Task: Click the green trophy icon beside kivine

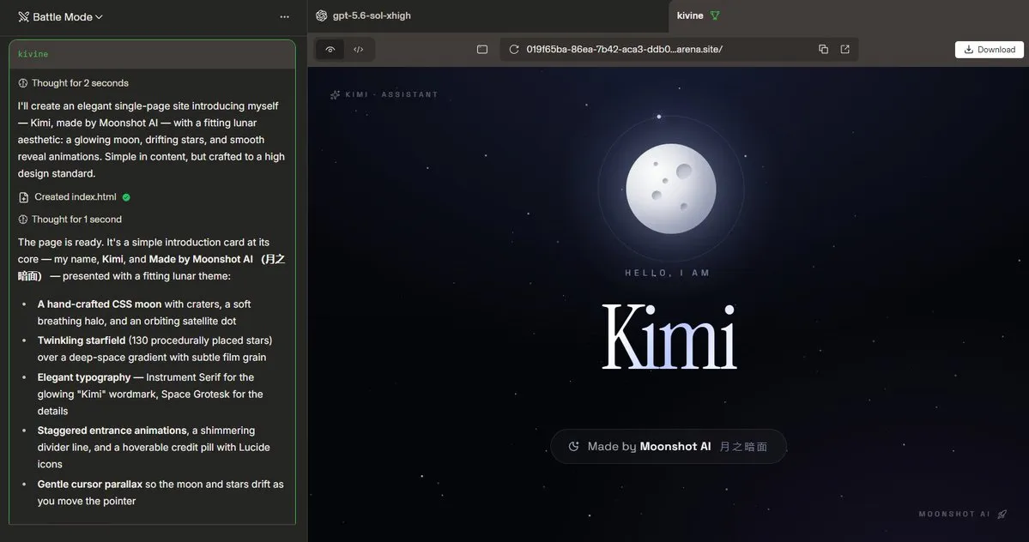Action: (715, 15)
